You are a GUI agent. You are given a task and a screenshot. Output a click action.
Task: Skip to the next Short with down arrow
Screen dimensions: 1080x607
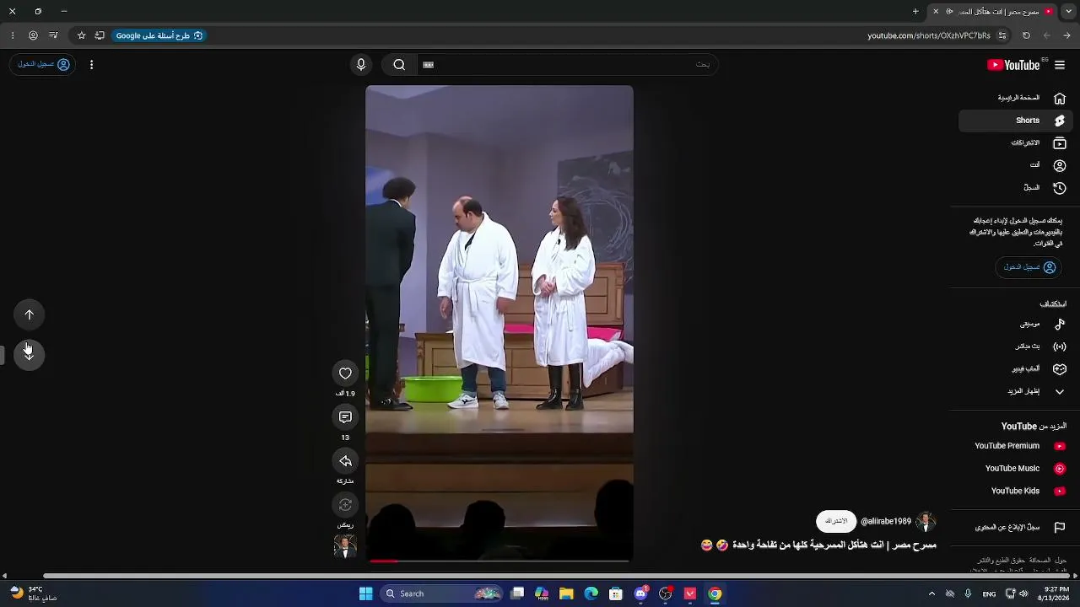pos(30,355)
